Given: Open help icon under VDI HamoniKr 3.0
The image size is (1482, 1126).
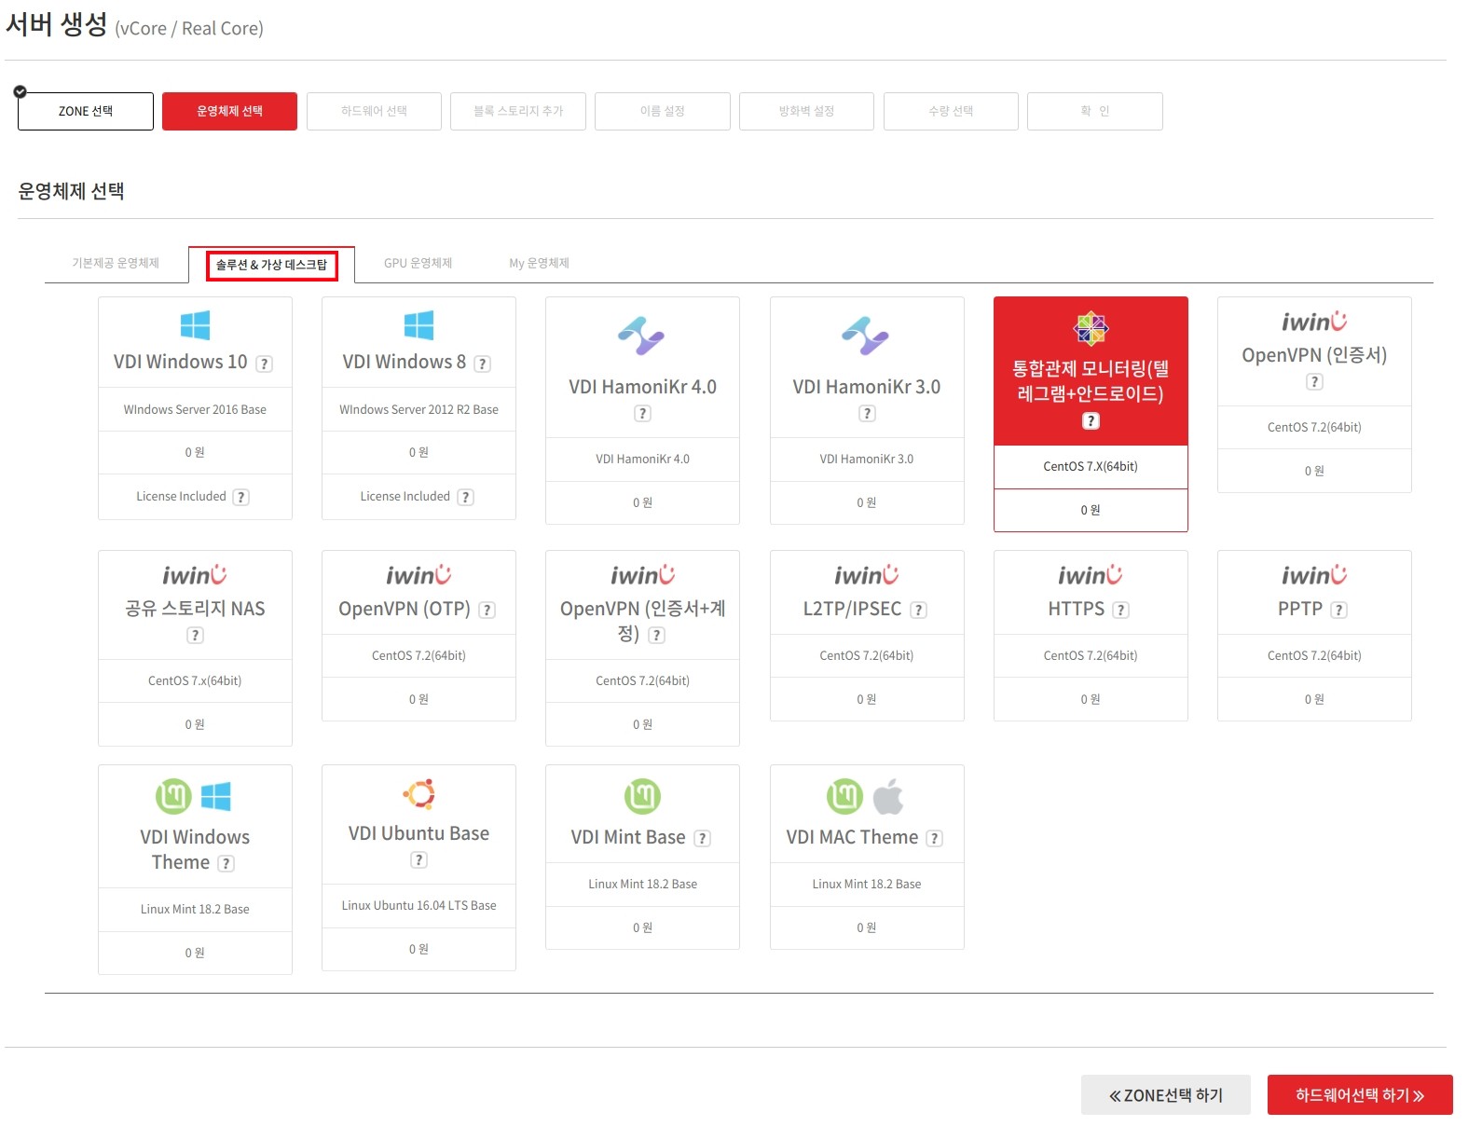Looking at the screenshot, I should 867,413.
